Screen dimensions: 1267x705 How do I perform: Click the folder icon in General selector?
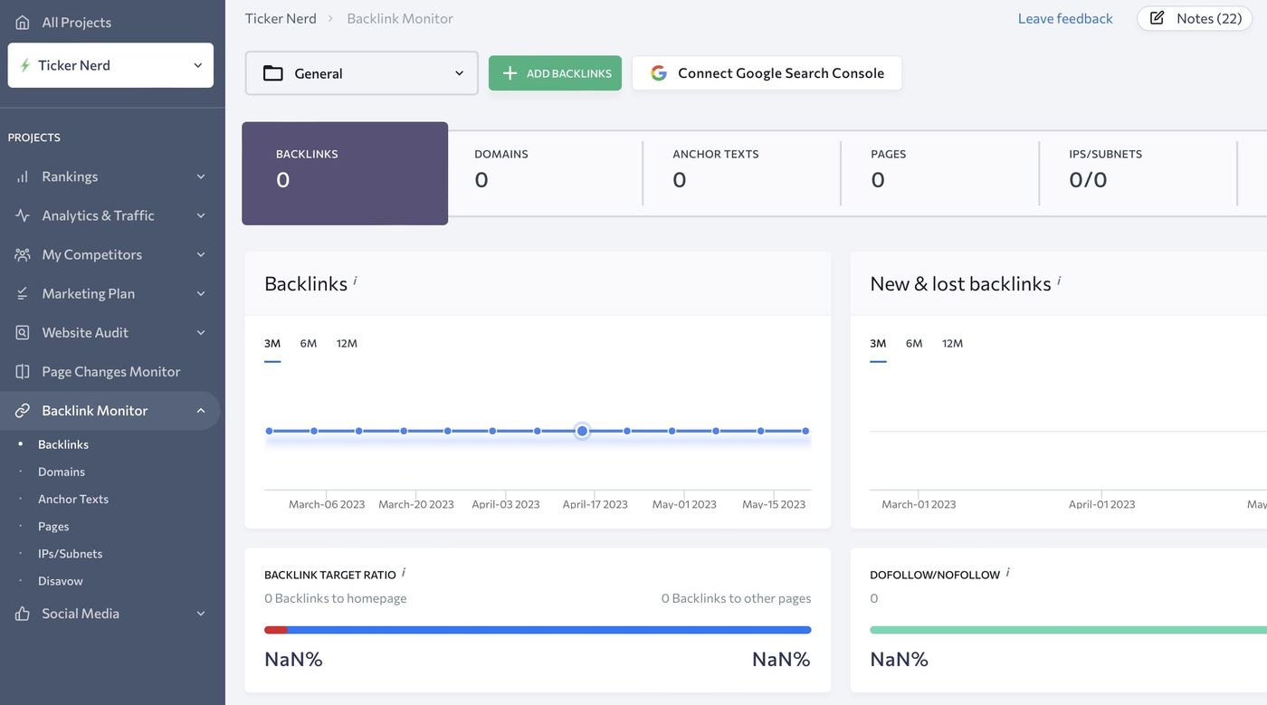tap(273, 73)
